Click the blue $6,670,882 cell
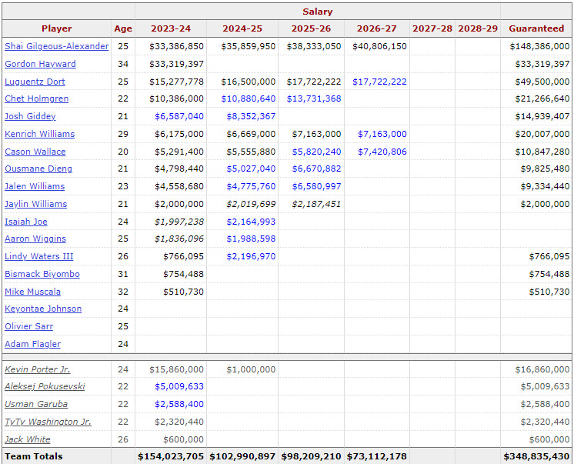The width and height of the screenshot is (574, 464). pyautogui.click(x=317, y=169)
